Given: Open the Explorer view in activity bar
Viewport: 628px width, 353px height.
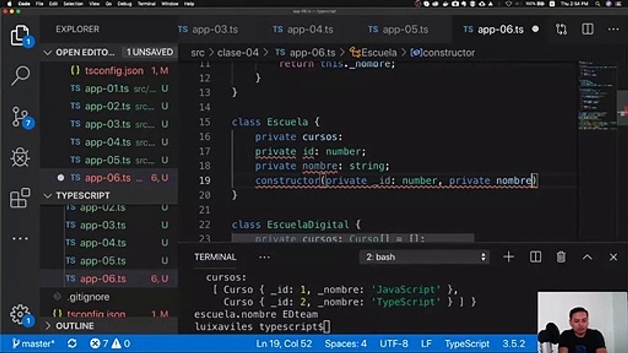Looking at the screenshot, I should coord(20,35).
